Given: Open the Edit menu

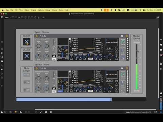Looking at the screenshot, I should pos(16,10).
